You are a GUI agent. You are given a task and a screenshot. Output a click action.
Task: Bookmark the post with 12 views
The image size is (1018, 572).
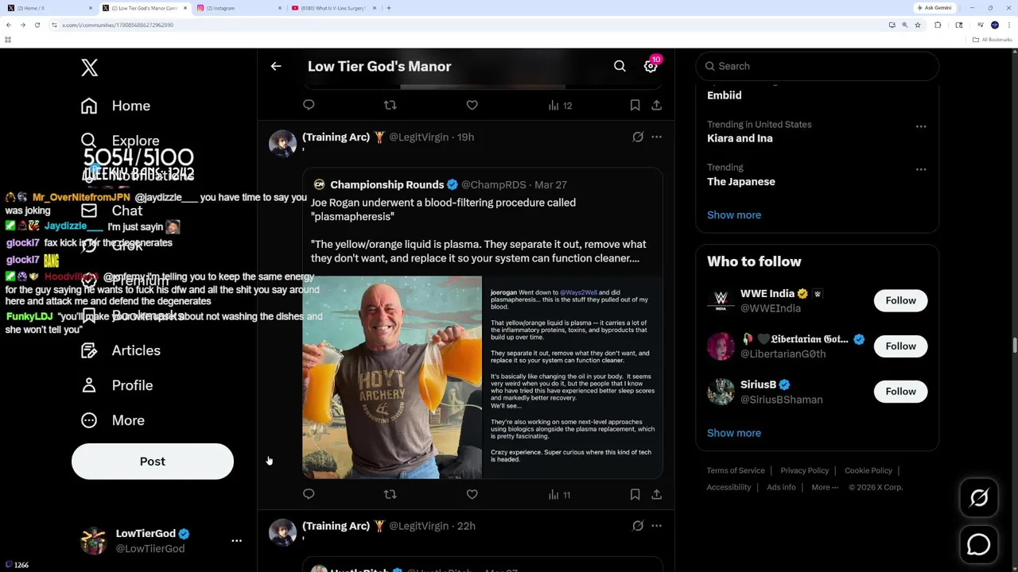(635, 105)
